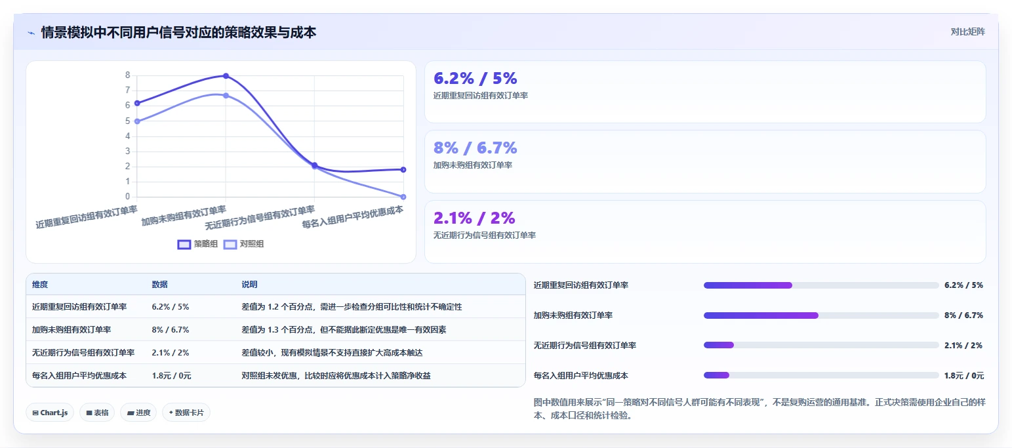This screenshot has width=1012, height=448.
Task: Click the lightning icon beside the panel title
Action: [x=31, y=32]
